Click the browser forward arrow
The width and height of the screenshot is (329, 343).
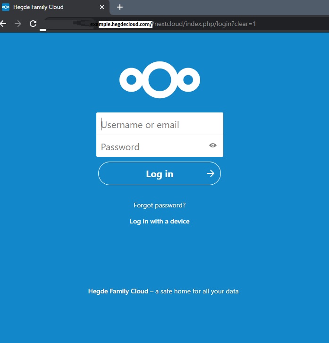click(18, 24)
